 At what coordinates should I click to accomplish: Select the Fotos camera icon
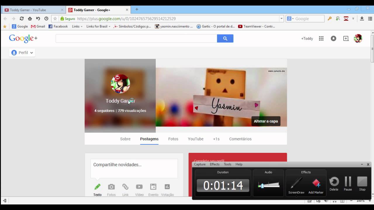(x=111, y=187)
